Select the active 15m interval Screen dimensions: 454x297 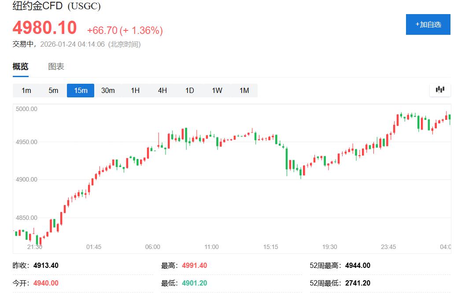[x=81, y=90]
